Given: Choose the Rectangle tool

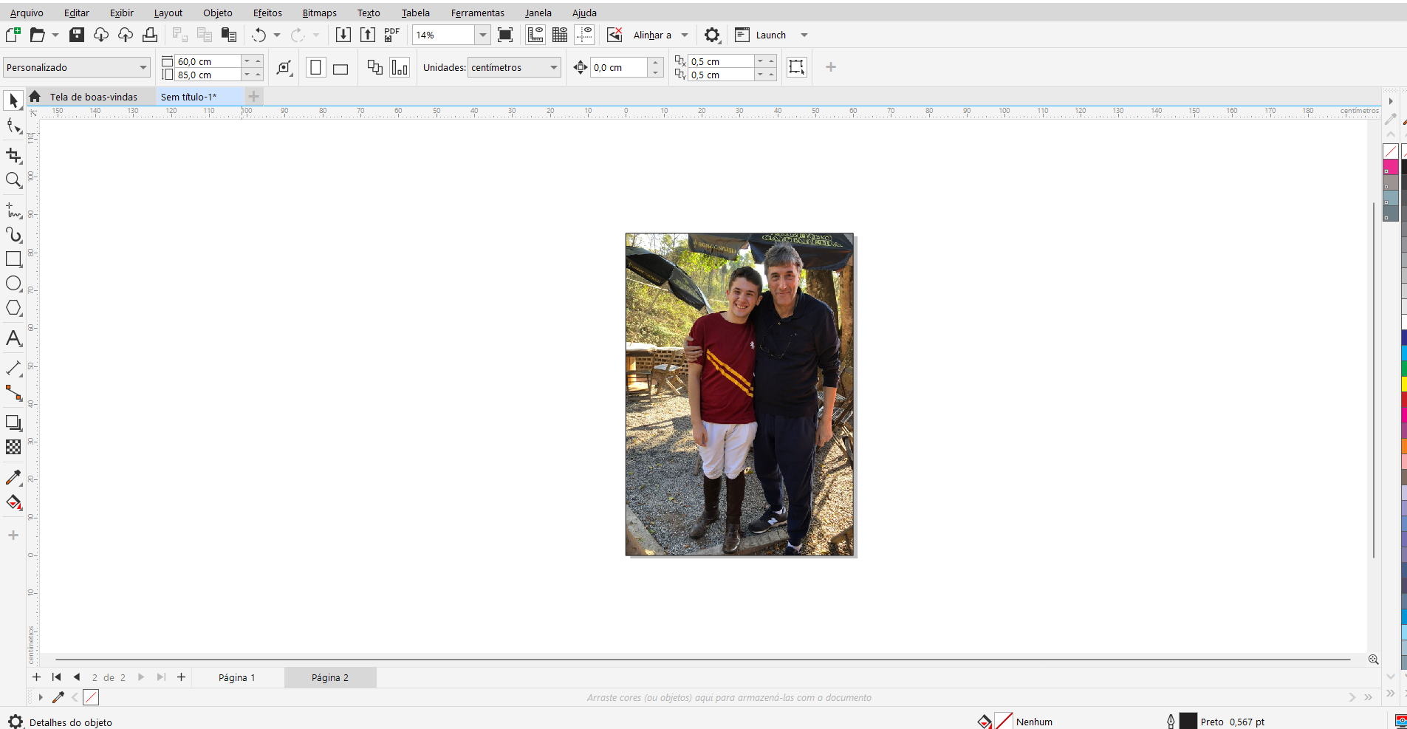Looking at the screenshot, I should [13, 259].
